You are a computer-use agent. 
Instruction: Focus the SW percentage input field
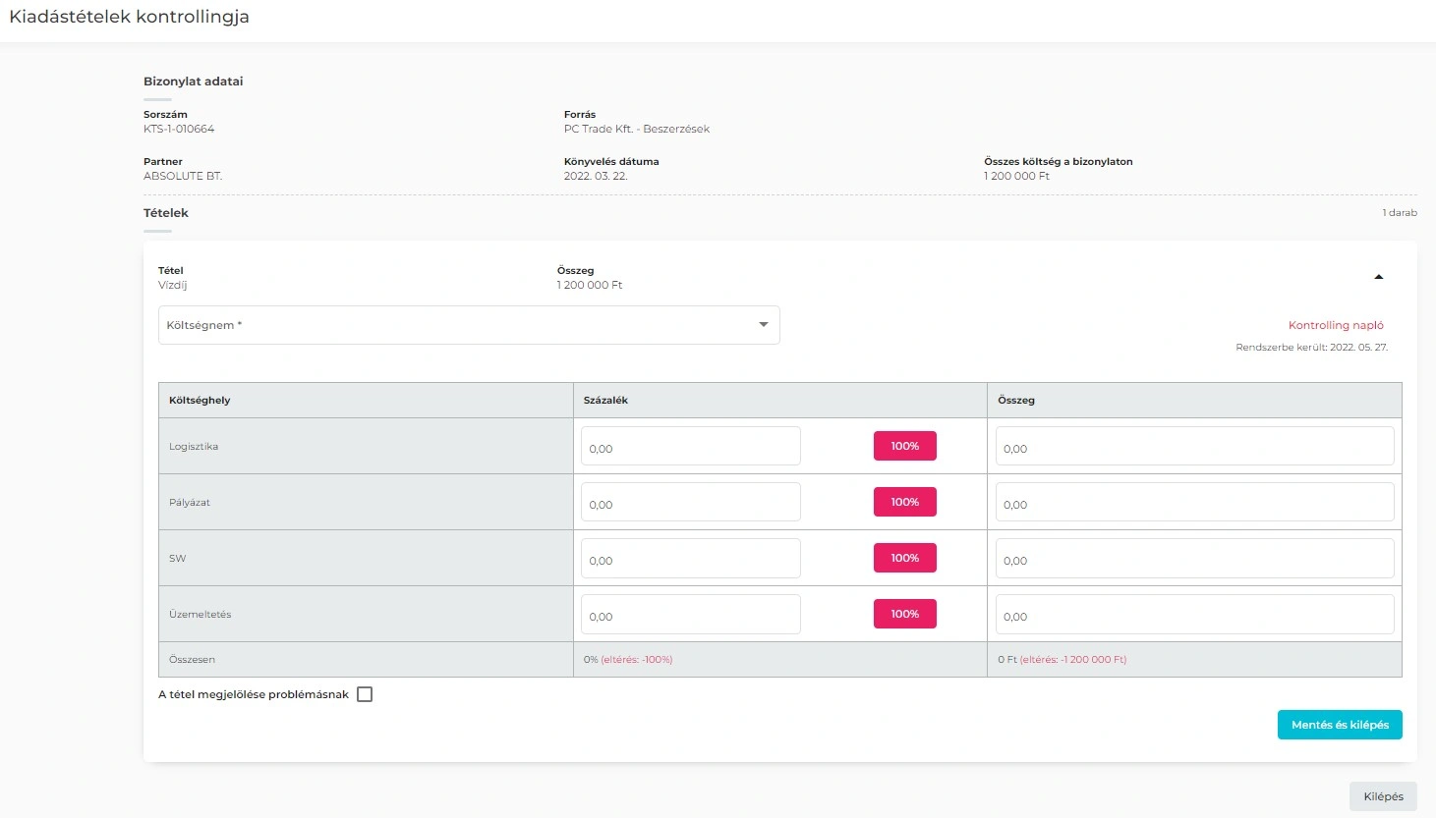coord(690,559)
